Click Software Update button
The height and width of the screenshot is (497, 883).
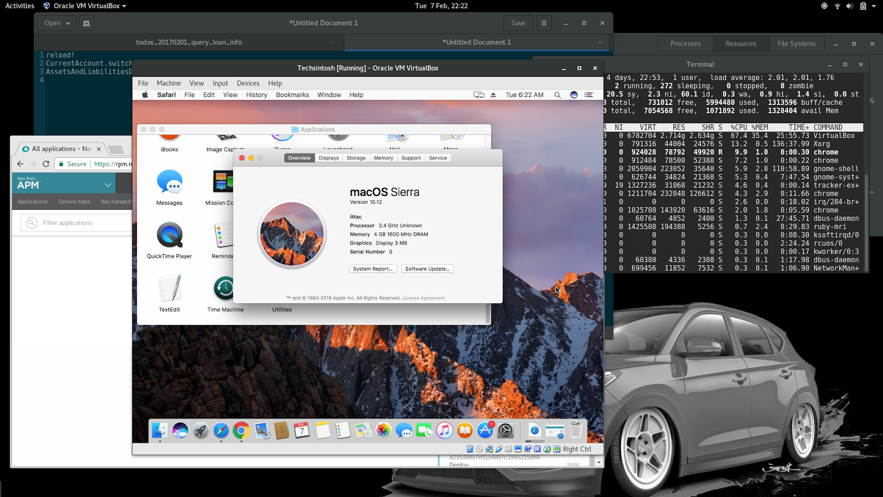pyautogui.click(x=427, y=269)
